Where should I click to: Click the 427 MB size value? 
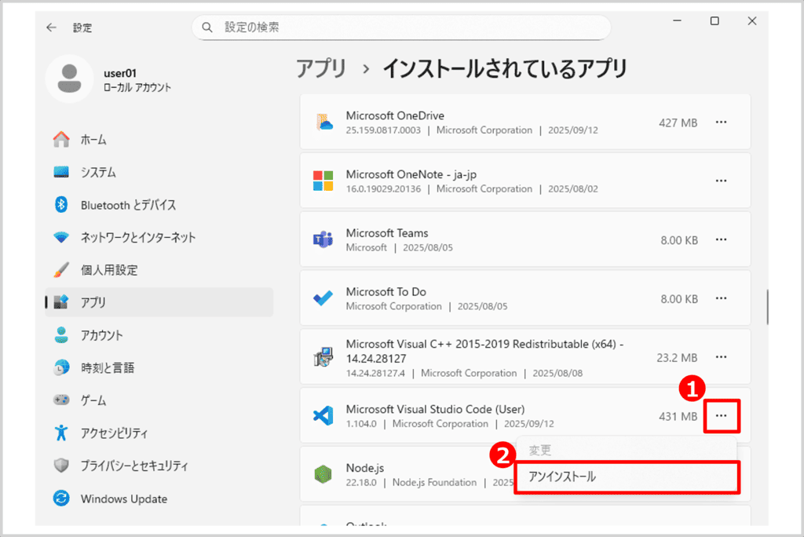tap(678, 123)
